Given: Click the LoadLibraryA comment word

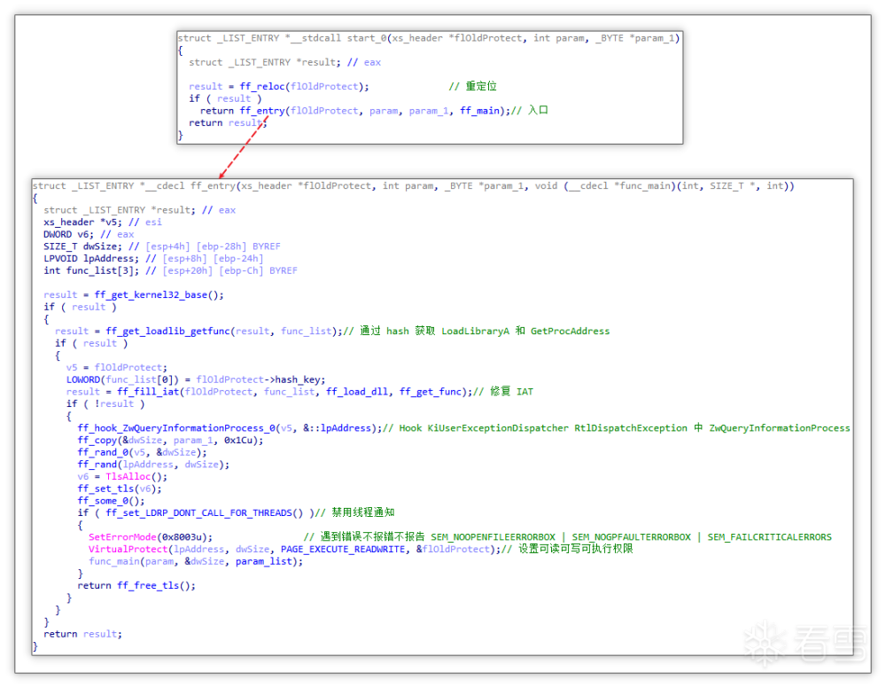Looking at the screenshot, I should coord(475,332).
